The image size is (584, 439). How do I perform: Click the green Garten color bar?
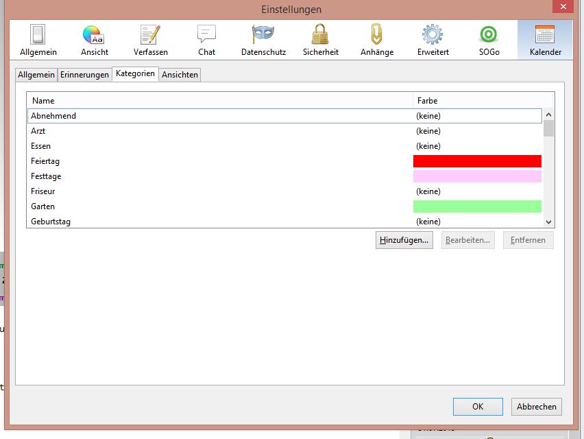(x=477, y=206)
